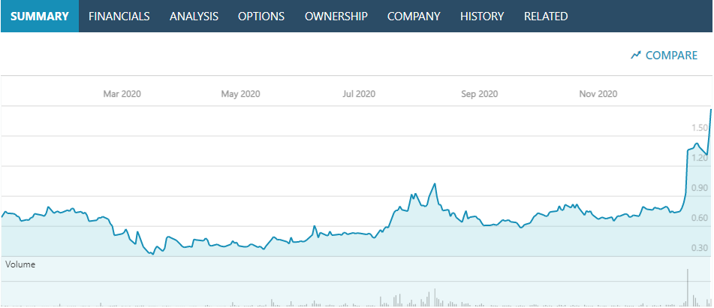
Task: Click the August price peak on the chart line
Action: (435, 183)
